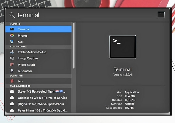Click the Photo Booth icon
175x123 pixels.
pos(12,65)
